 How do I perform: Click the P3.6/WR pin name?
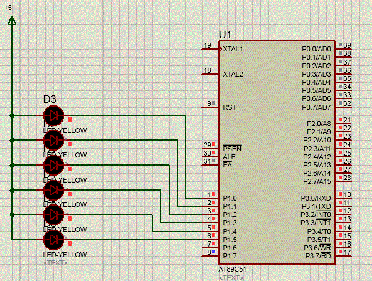click(317, 248)
